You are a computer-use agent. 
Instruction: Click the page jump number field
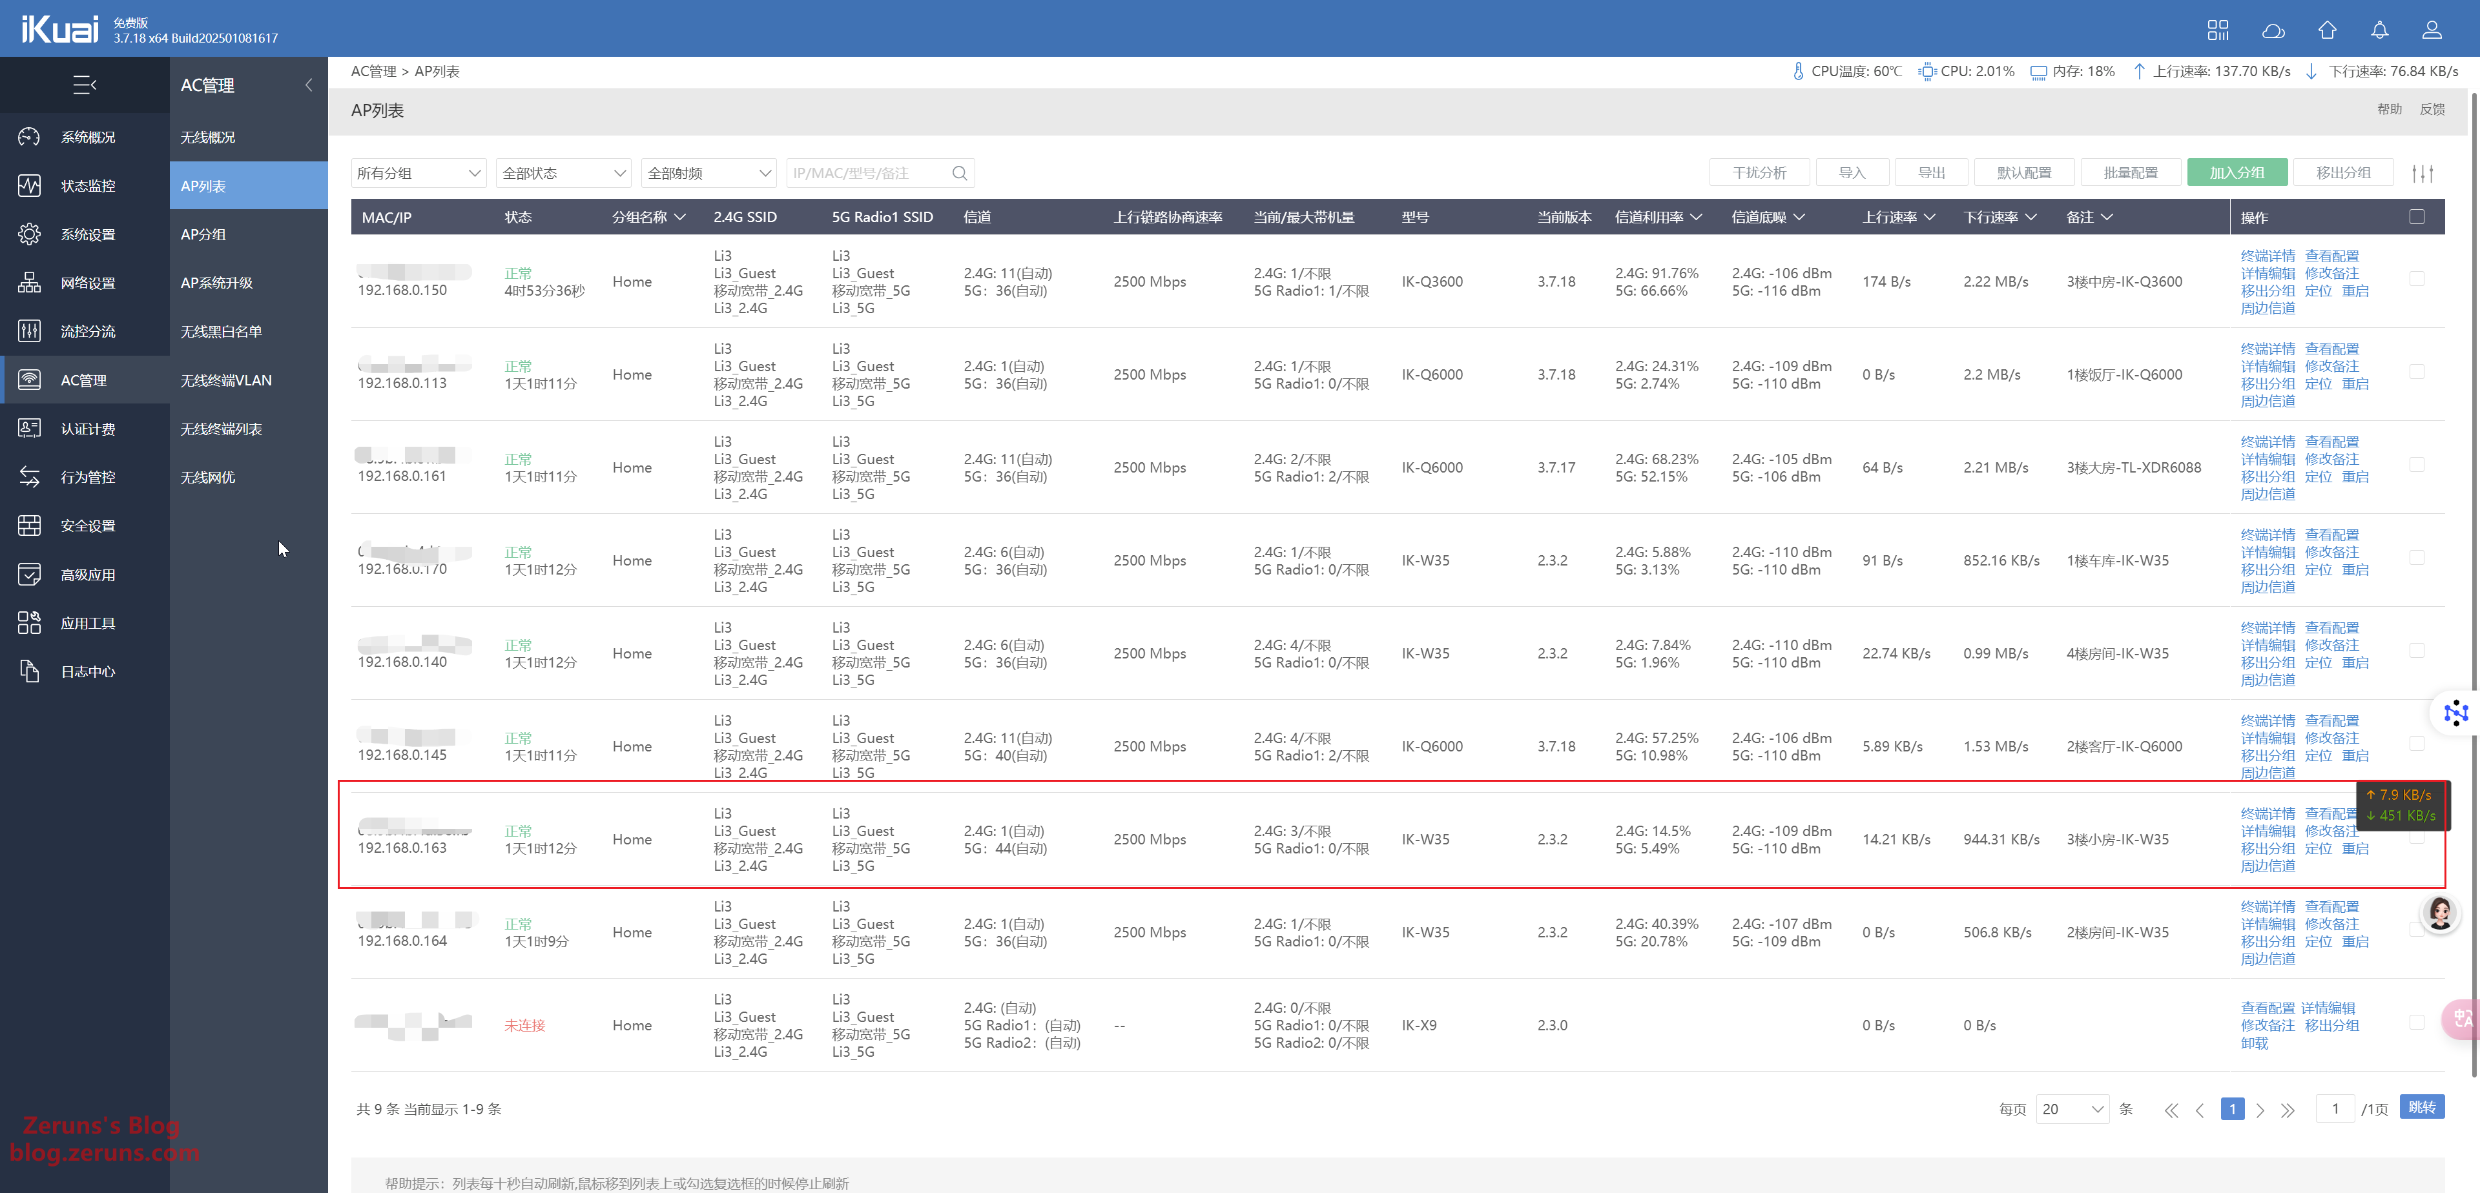pos(2335,1108)
